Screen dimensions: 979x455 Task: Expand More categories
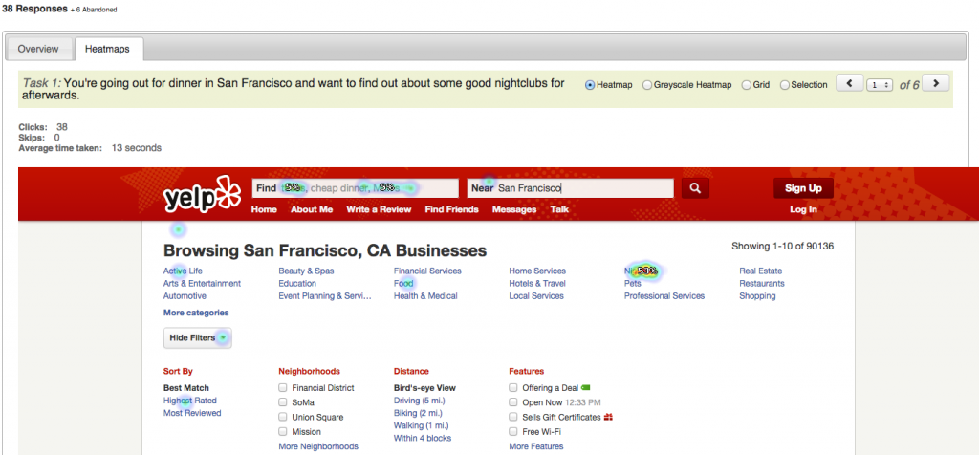[196, 313]
